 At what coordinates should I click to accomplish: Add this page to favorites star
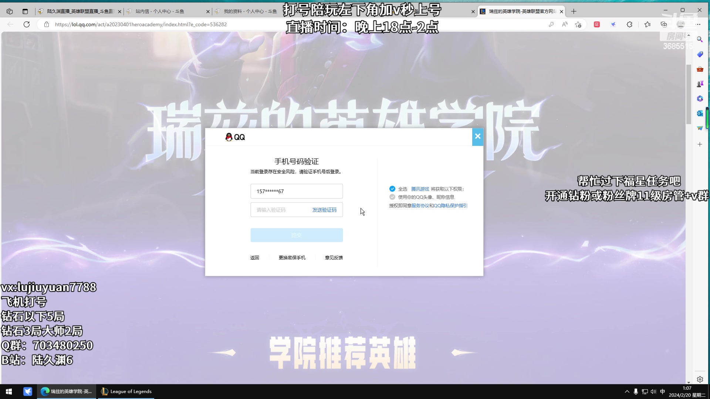578,24
